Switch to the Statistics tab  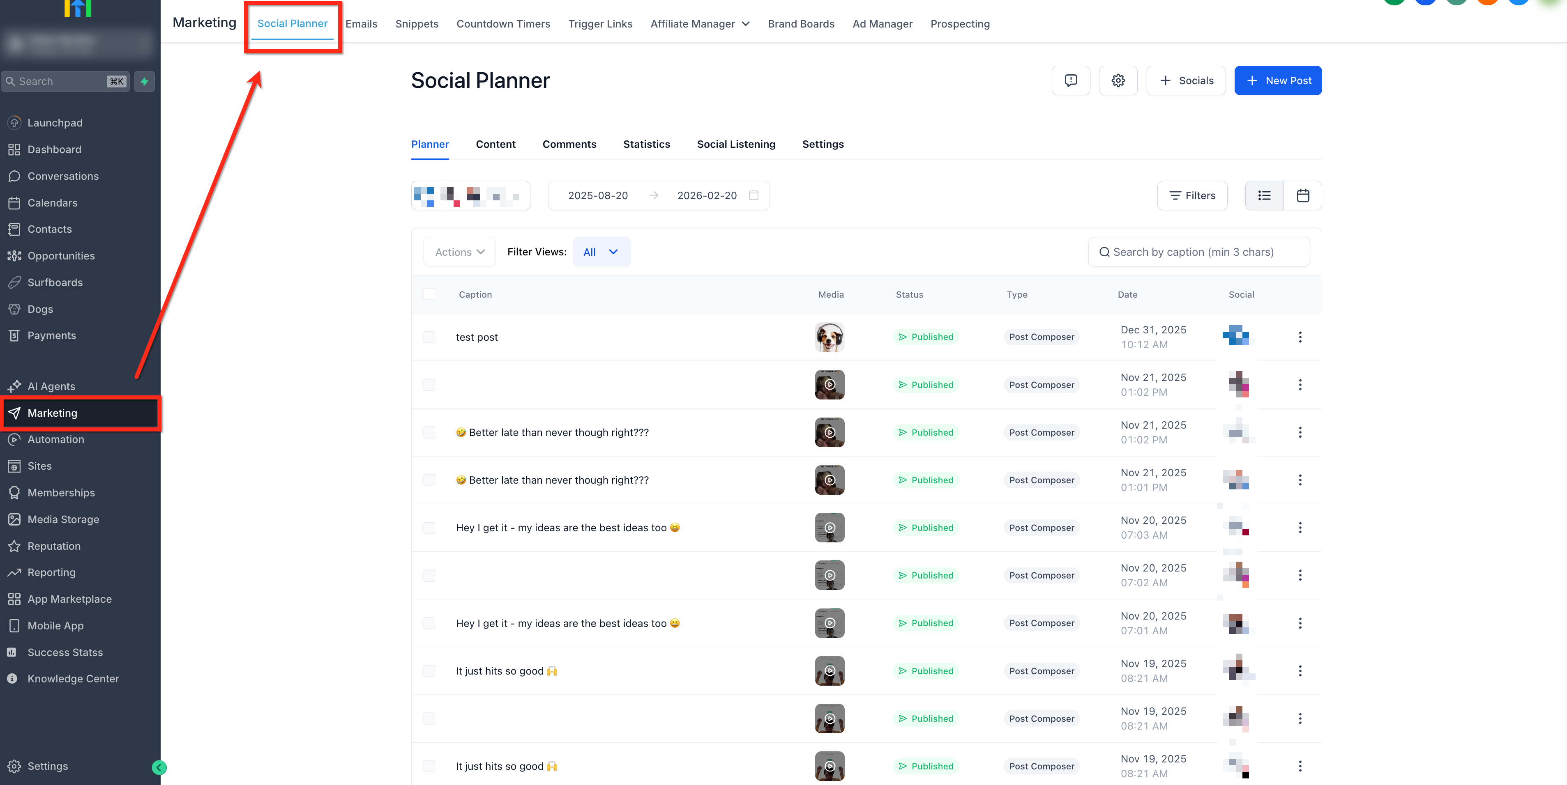tap(646, 144)
